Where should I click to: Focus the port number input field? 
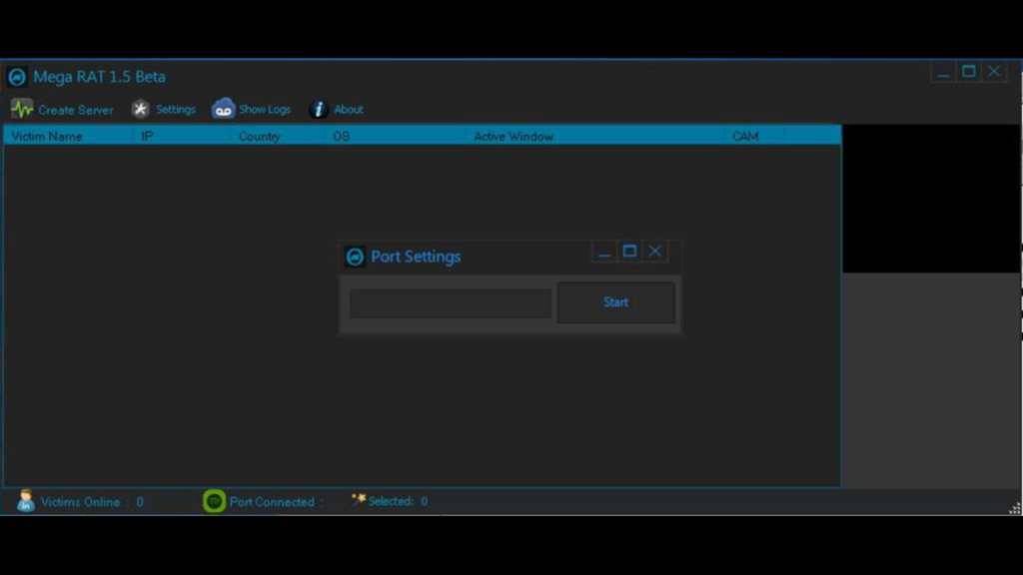coord(451,303)
